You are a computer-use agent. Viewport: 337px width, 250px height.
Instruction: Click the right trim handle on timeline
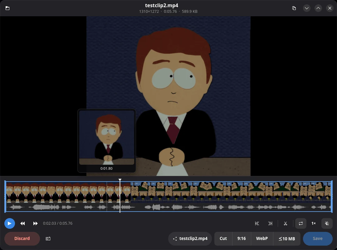tap(332, 196)
